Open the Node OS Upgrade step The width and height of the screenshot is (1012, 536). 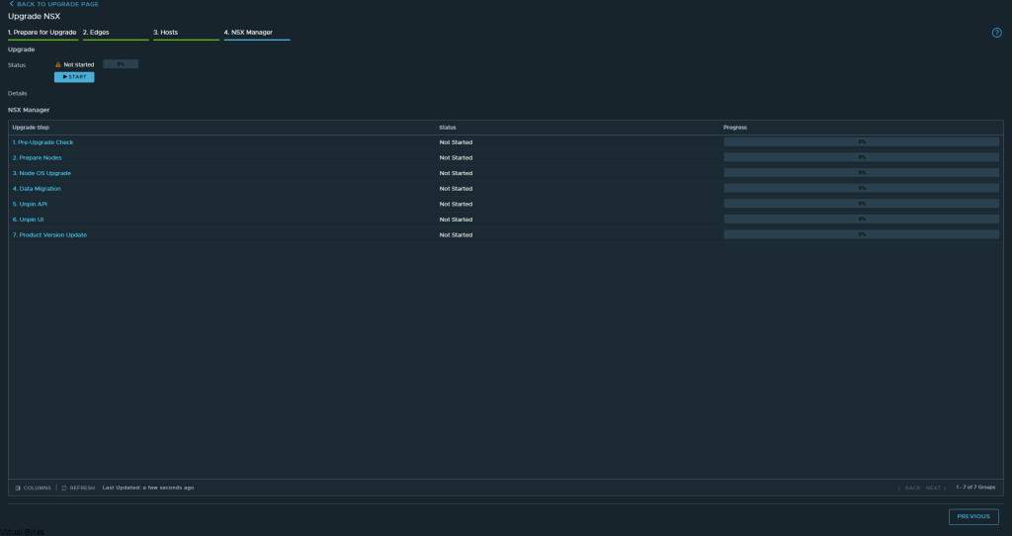coord(42,173)
